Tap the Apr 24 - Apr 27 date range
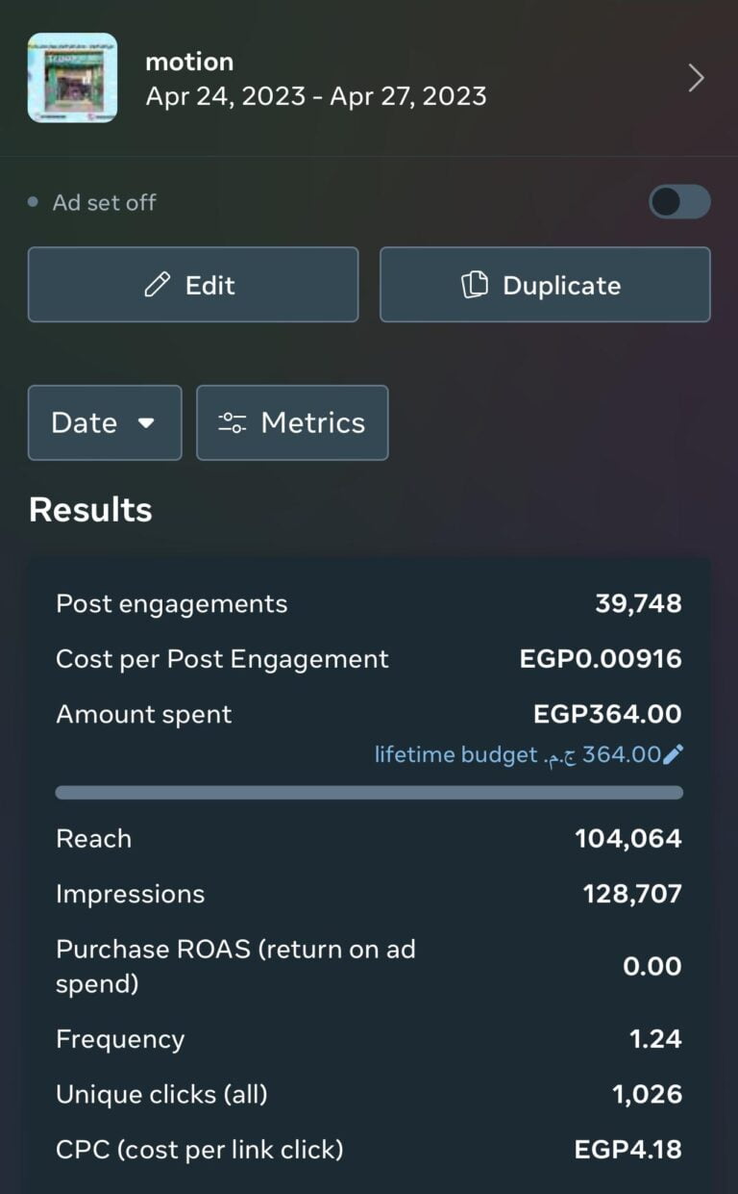The width and height of the screenshot is (738, 1194). pos(315,96)
